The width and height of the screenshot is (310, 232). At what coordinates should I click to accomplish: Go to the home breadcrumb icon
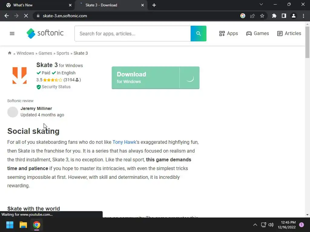(x=9, y=53)
